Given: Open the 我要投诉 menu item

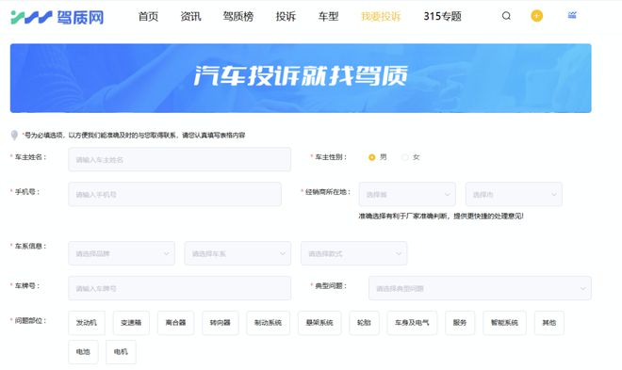Looking at the screenshot, I should [381, 16].
